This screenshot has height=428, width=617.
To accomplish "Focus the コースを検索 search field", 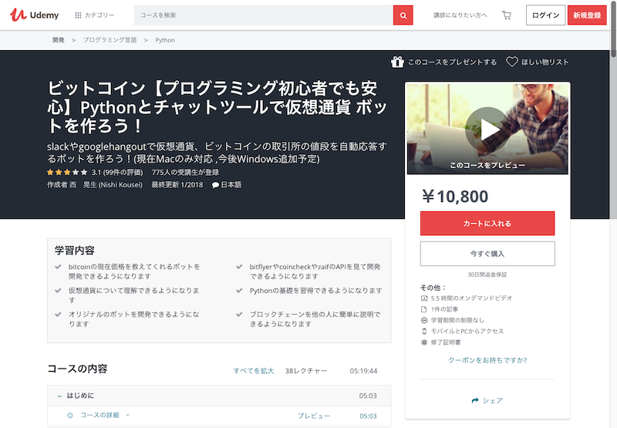I will click(263, 15).
